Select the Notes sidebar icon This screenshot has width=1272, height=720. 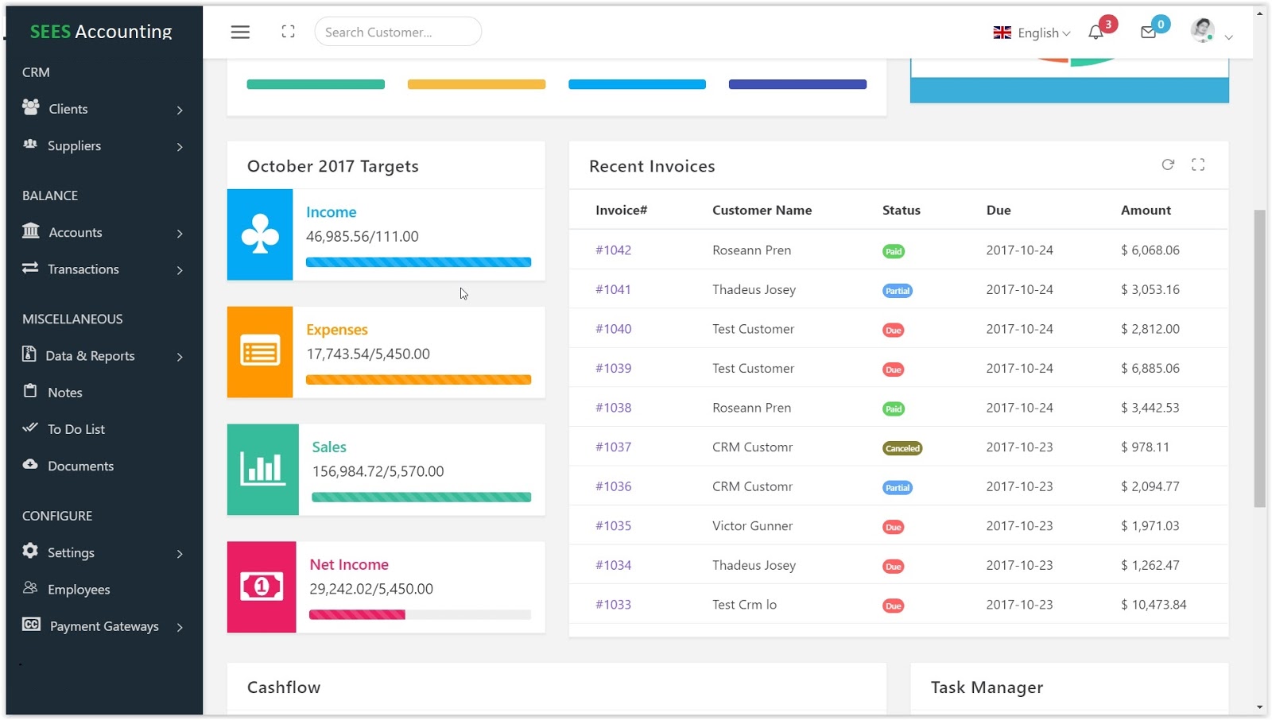coord(30,392)
